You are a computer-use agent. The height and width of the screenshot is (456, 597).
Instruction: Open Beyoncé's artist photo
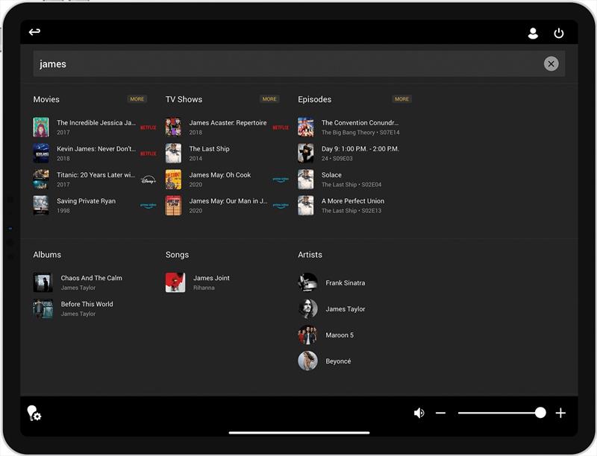307,361
